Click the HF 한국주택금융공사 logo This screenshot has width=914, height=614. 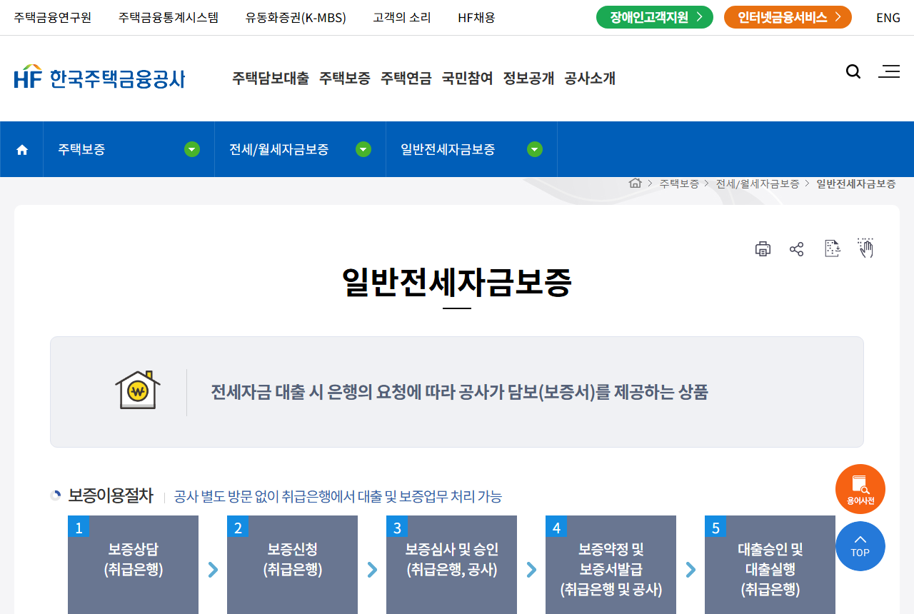pyautogui.click(x=99, y=77)
